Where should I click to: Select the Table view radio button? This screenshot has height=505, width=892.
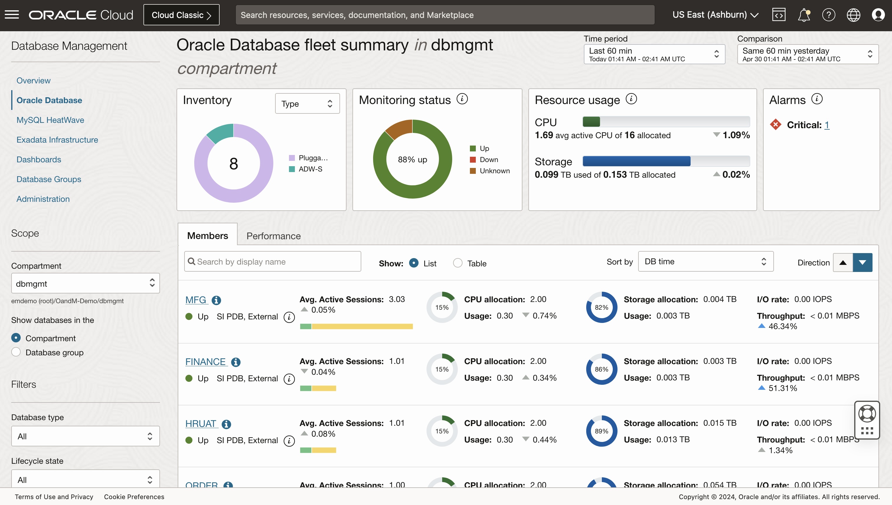click(458, 263)
